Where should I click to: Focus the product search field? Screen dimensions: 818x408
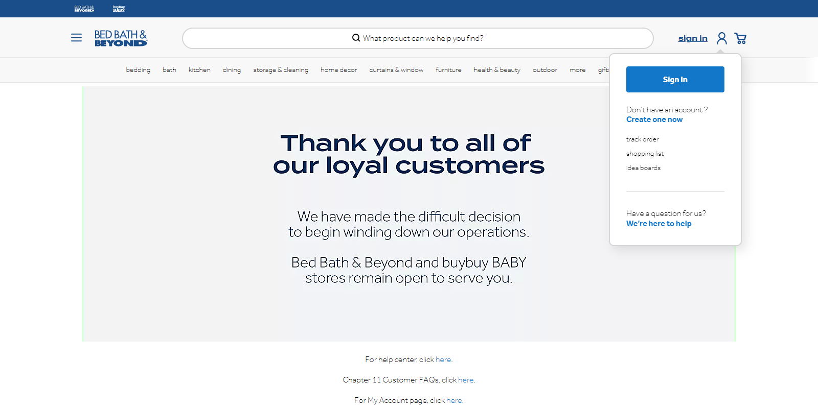[418, 38]
